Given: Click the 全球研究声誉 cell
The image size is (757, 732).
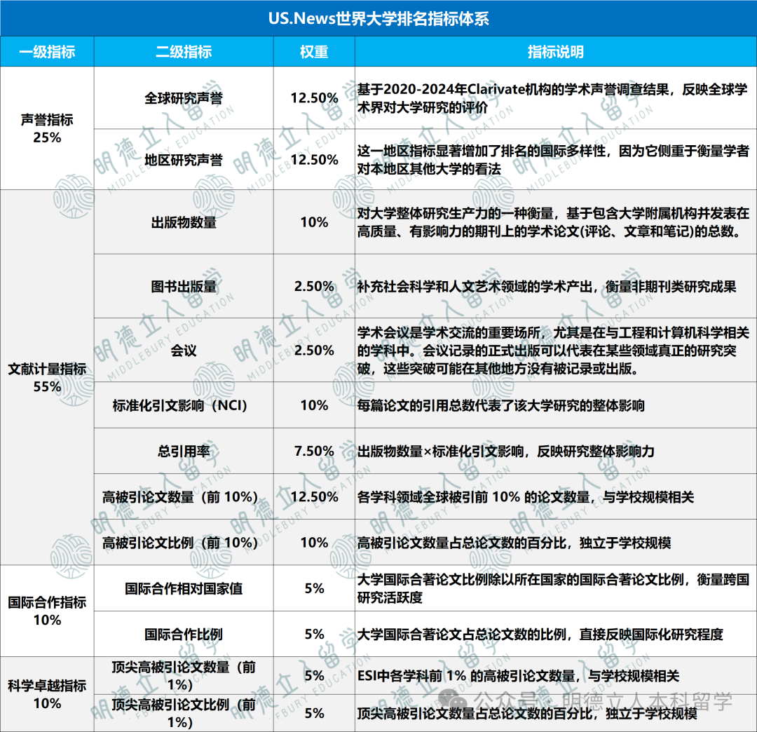Looking at the screenshot, I should tap(184, 98).
